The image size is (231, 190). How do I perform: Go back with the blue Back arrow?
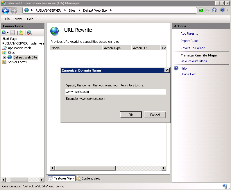(6, 11)
